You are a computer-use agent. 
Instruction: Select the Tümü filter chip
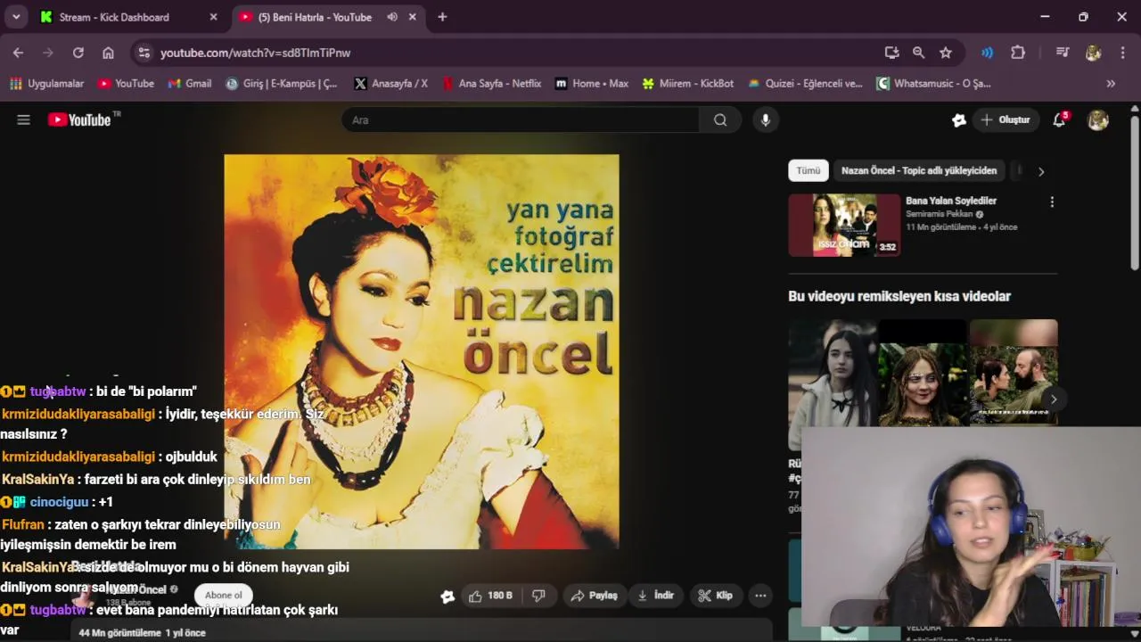pos(809,170)
